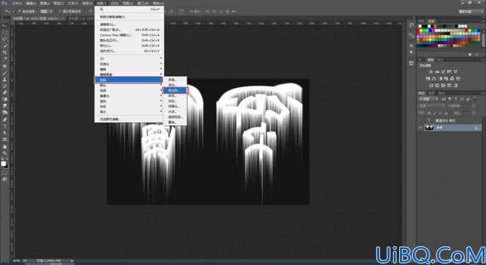The height and width of the screenshot is (265, 486).
Task: Open the Group/Layer dropdown in options bar
Action: [x=46, y=12]
